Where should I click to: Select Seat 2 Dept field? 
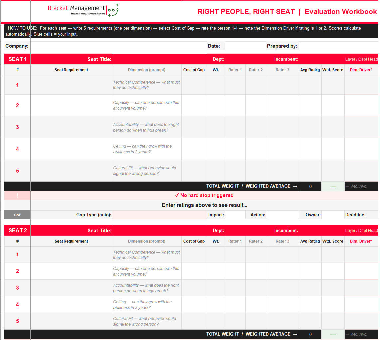(218, 231)
